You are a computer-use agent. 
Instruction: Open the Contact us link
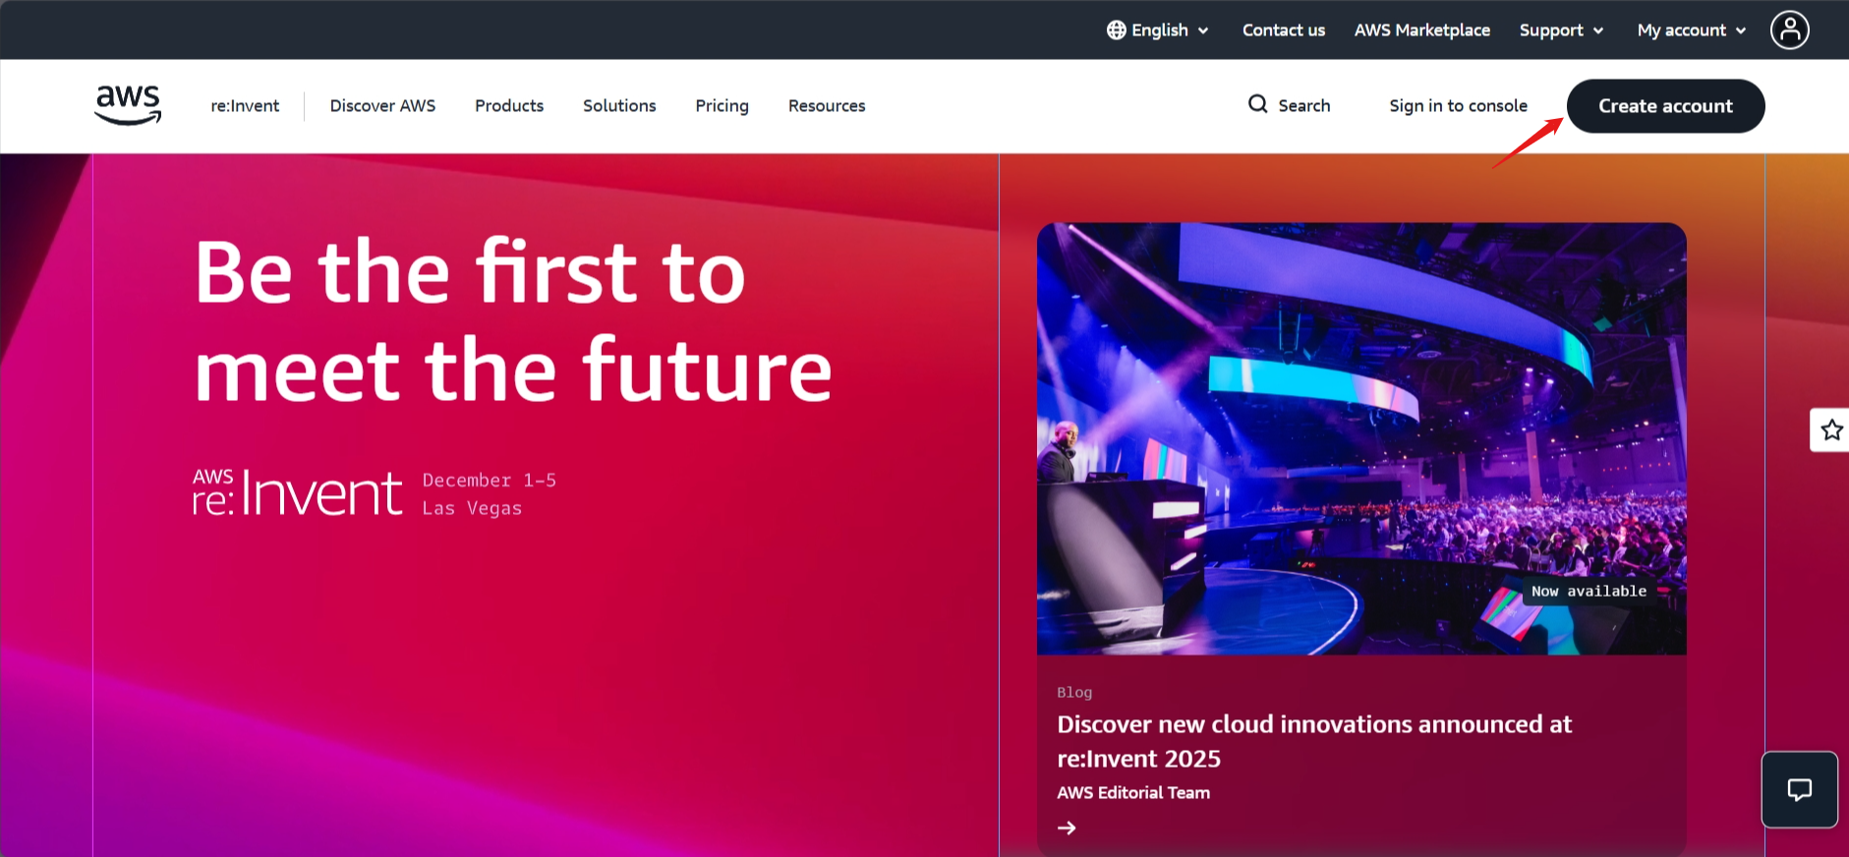[x=1283, y=30]
